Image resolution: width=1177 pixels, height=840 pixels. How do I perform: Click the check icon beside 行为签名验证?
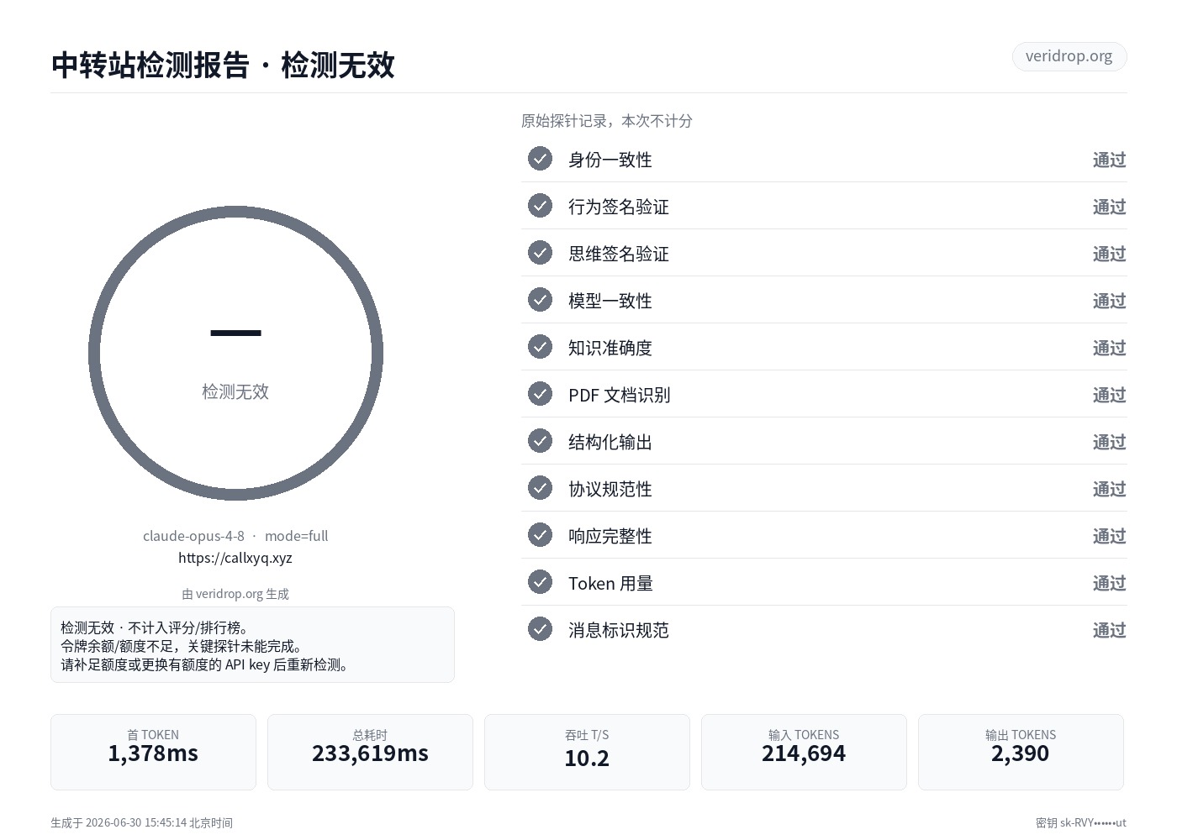tap(540, 206)
